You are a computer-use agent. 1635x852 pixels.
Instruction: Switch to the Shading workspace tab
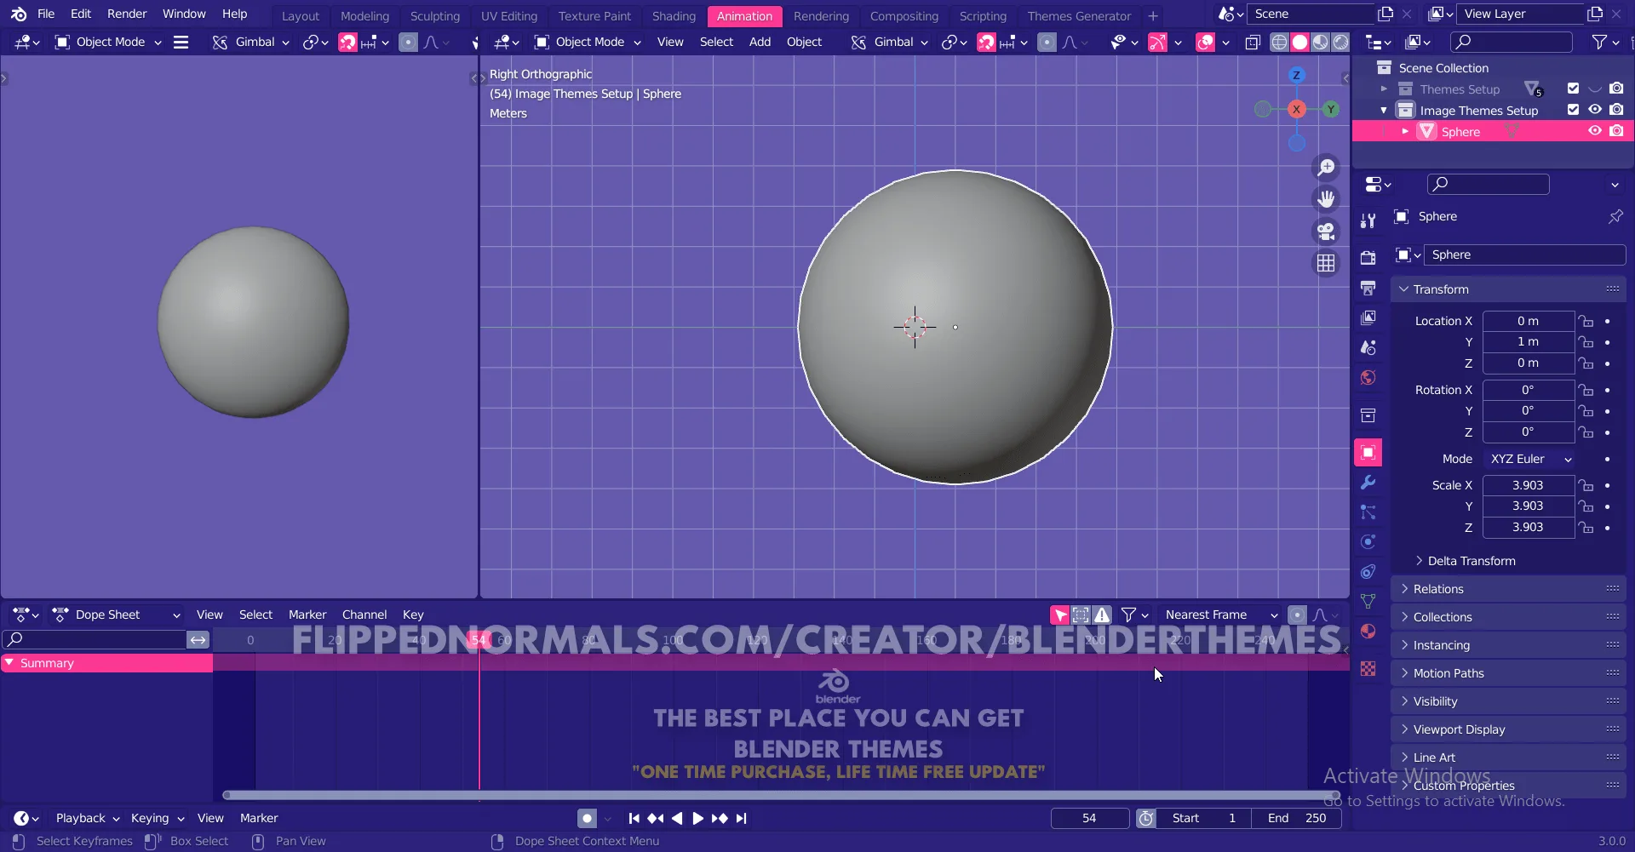coord(673,15)
